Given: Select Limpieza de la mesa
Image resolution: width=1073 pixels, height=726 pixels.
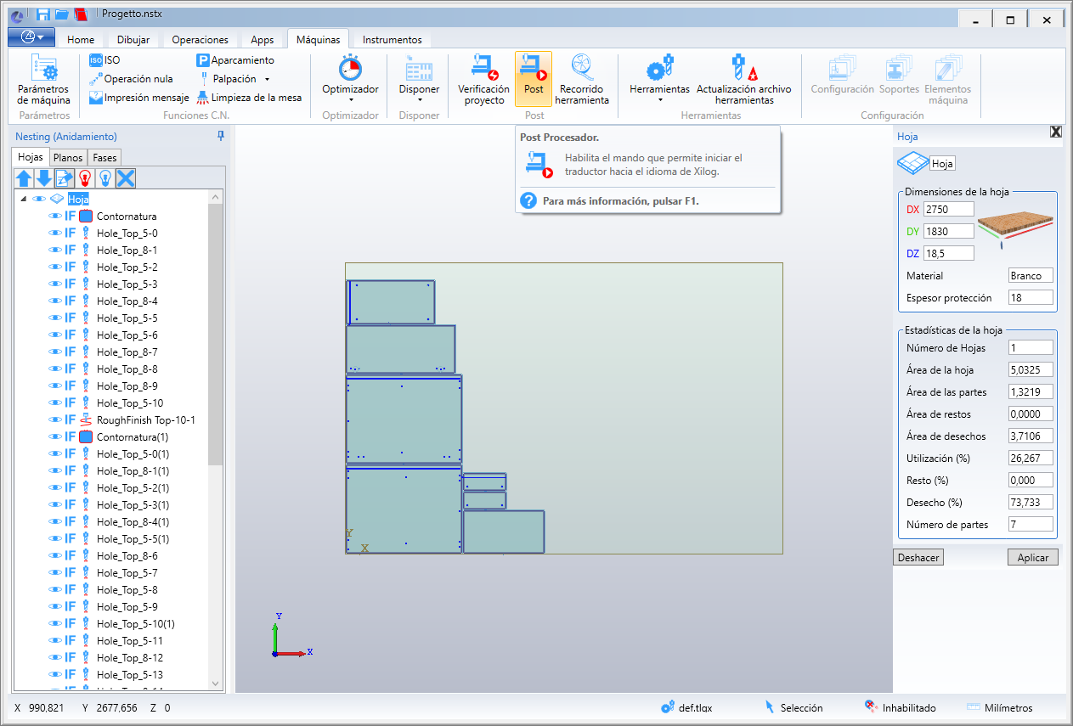Looking at the screenshot, I should pos(250,98).
